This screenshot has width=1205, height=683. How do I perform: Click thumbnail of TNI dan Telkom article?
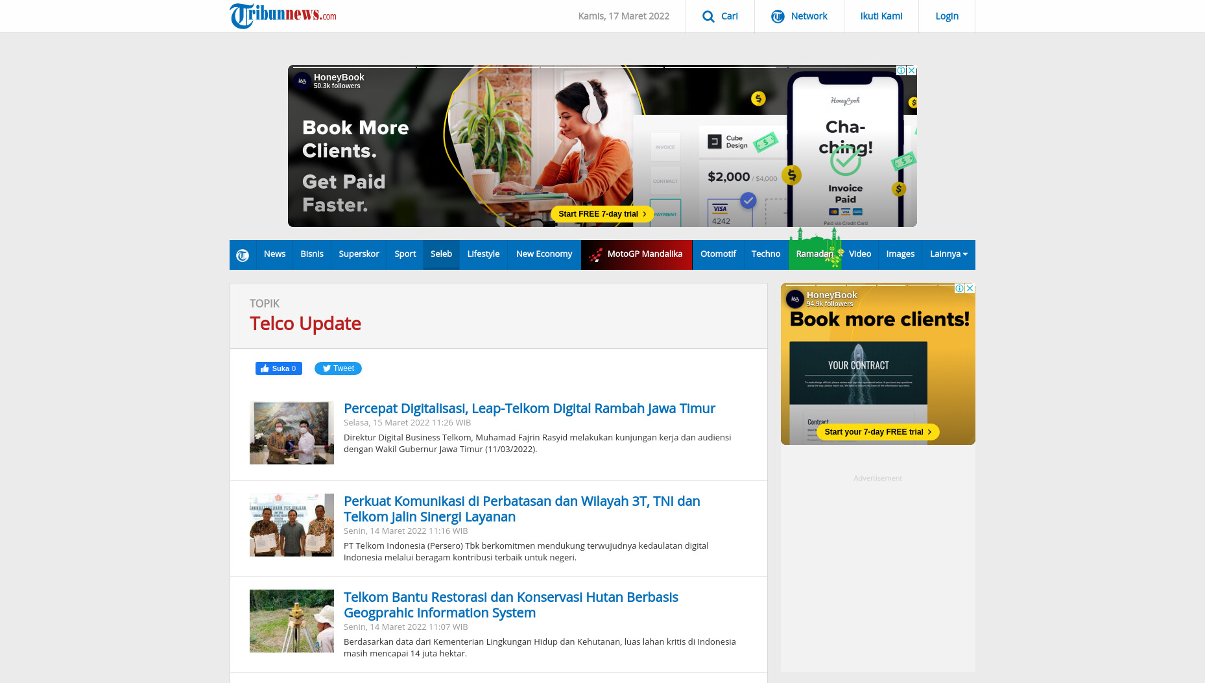tap(292, 525)
